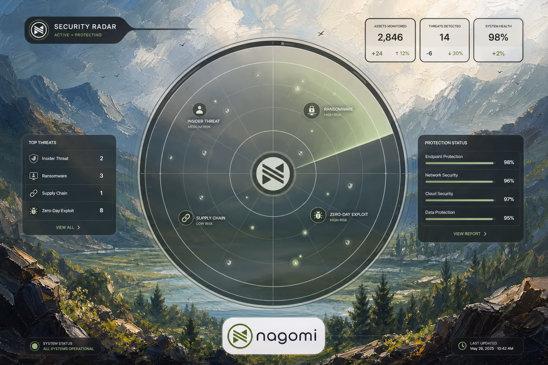This screenshot has height=365, width=548.
Task: Click the Endpoint Protection "98%" value
Action: 509,162
